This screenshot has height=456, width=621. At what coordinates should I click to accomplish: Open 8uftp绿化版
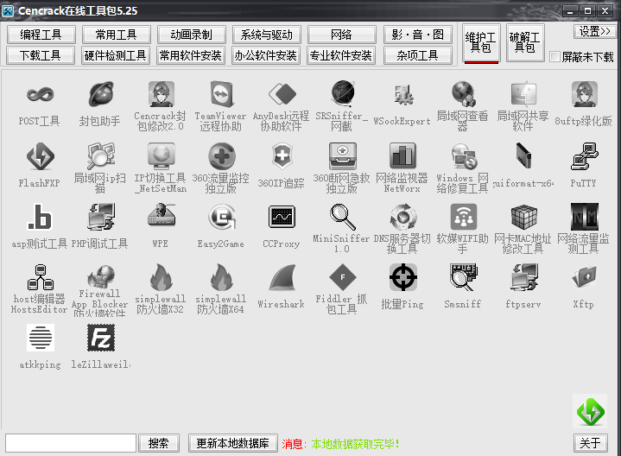pos(584,95)
